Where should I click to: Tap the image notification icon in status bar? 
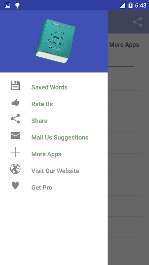click(x=7, y=5)
